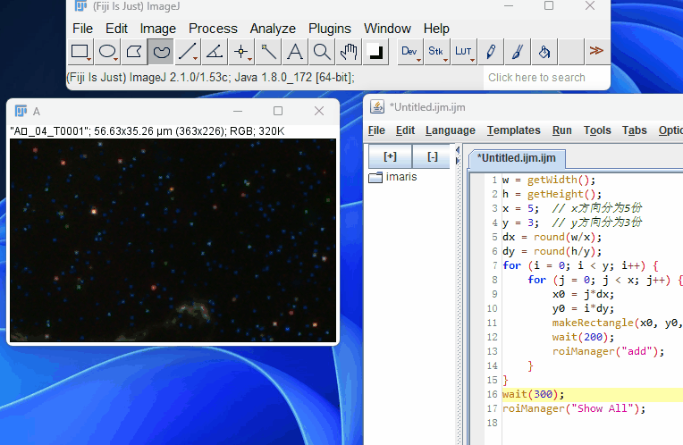Open the Color picker tool

375,52
